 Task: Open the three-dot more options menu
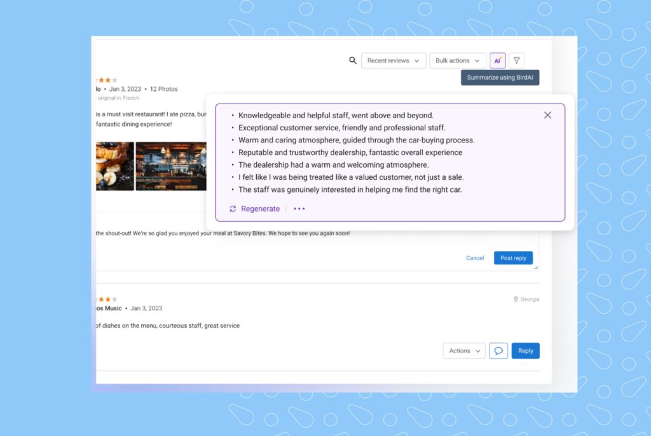[299, 209]
